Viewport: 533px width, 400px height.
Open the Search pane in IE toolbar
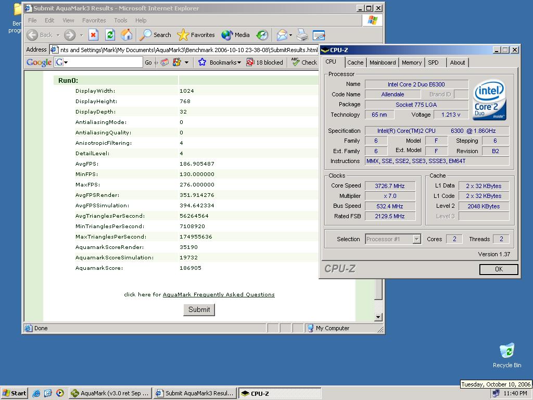point(155,35)
